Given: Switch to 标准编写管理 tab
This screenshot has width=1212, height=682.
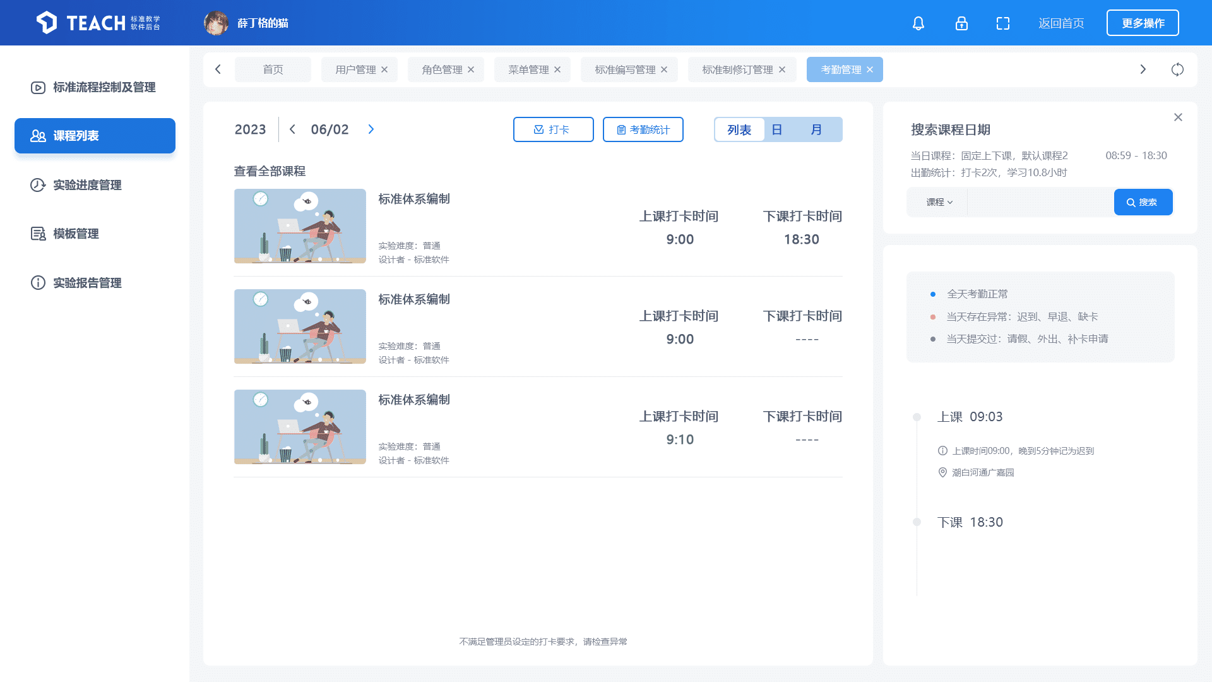Looking at the screenshot, I should (x=625, y=69).
